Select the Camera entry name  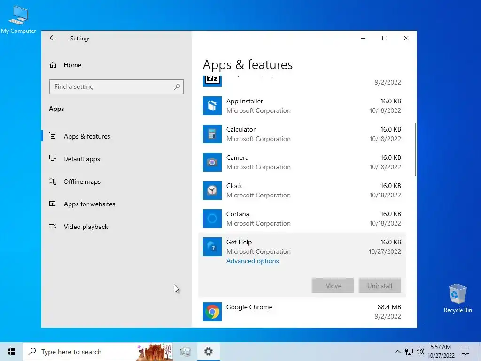237,157
